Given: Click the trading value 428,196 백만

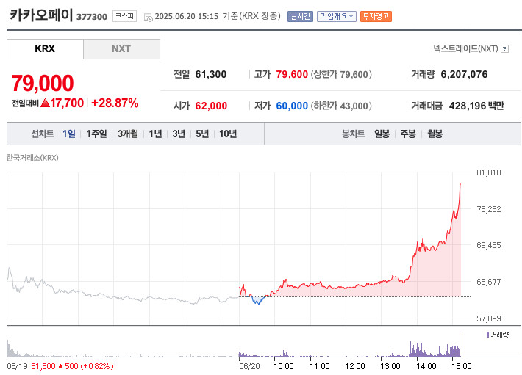Looking at the screenshot, I should click(x=476, y=106).
